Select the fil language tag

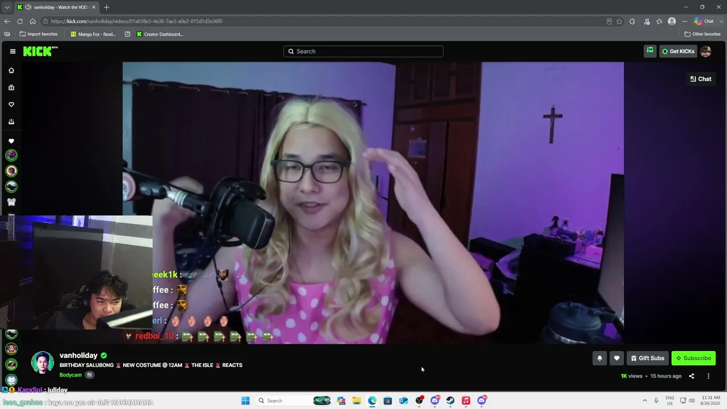pos(89,375)
